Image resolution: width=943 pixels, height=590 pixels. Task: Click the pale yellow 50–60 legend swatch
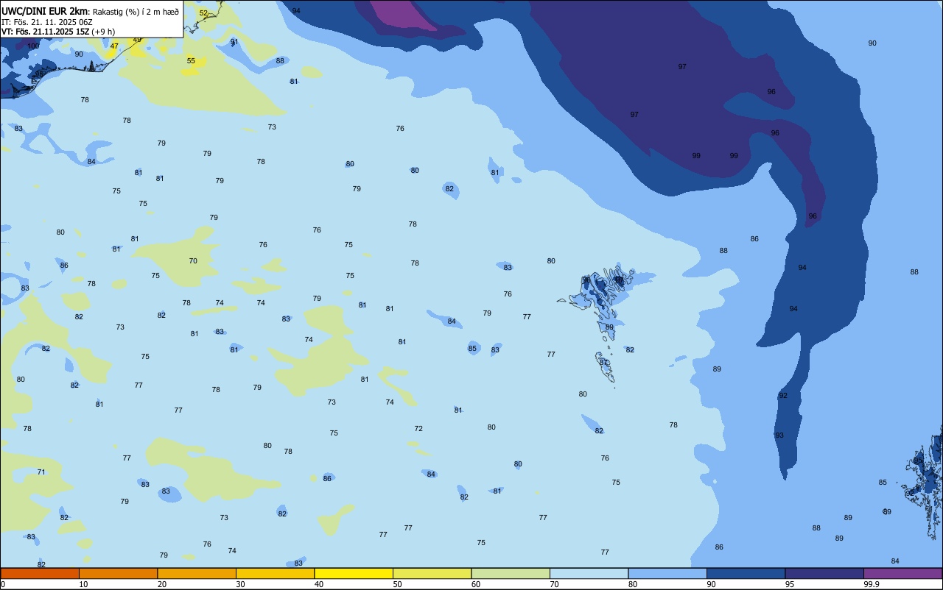[x=432, y=573]
